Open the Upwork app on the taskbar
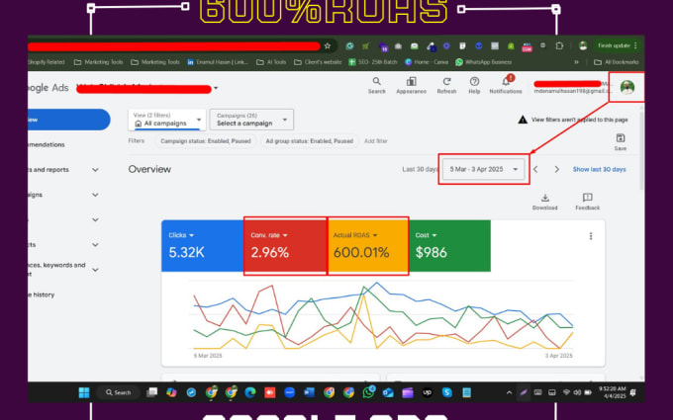The width and height of the screenshot is (673, 420). click(x=428, y=392)
